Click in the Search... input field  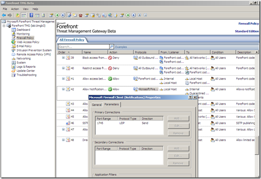point(83,47)
